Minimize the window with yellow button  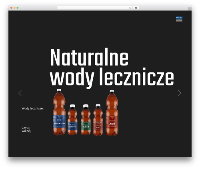tap(14, 8)
